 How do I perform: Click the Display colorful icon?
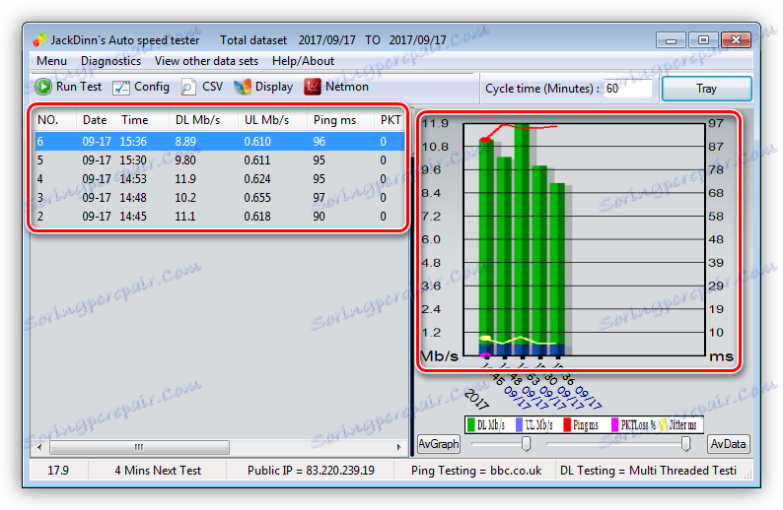click(243, 88)
